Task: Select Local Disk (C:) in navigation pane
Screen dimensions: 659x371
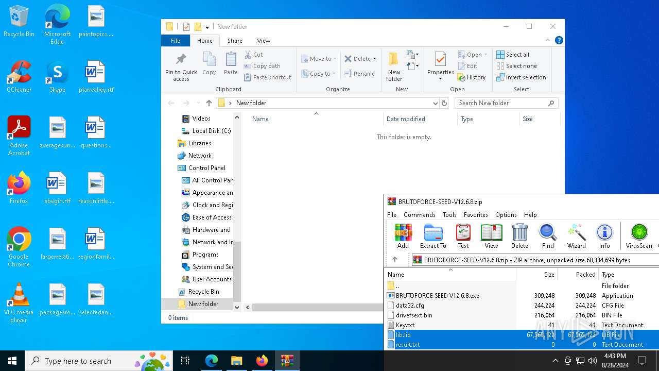Action: coord(206,131)
